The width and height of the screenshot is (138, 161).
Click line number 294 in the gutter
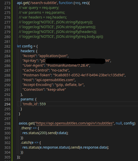pyautogui.click(x=7, y=104)
